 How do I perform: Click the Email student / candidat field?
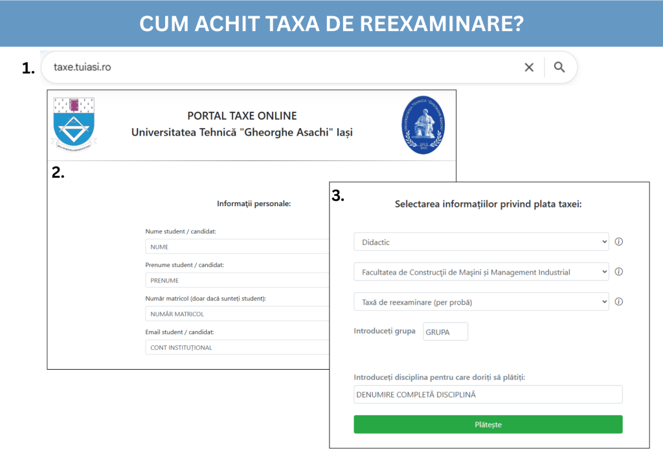[238, 348]
